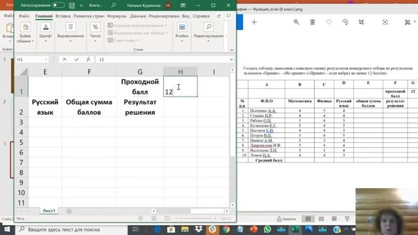Select column header G
The height and width of the screenshot is (235, 418).
(x=140, y=72)
